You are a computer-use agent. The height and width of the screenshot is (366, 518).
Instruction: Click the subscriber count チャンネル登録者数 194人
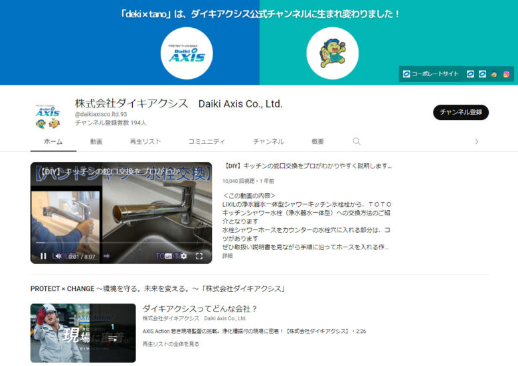[110, 123]
